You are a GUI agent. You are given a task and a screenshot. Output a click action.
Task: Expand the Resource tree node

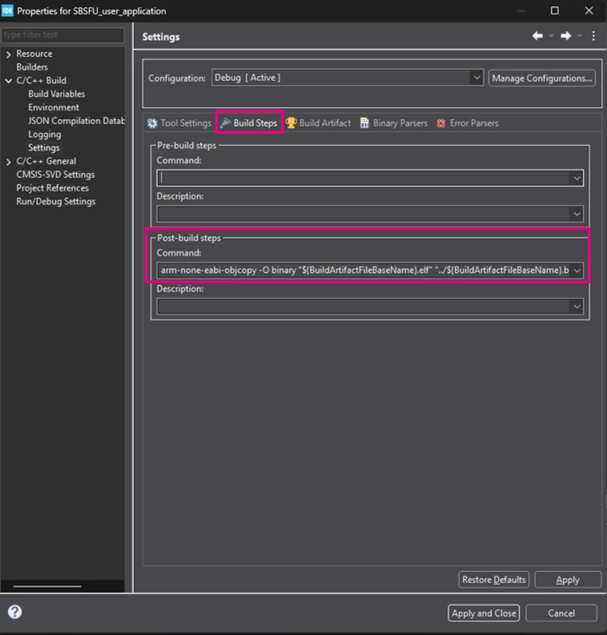click(8, 54)
